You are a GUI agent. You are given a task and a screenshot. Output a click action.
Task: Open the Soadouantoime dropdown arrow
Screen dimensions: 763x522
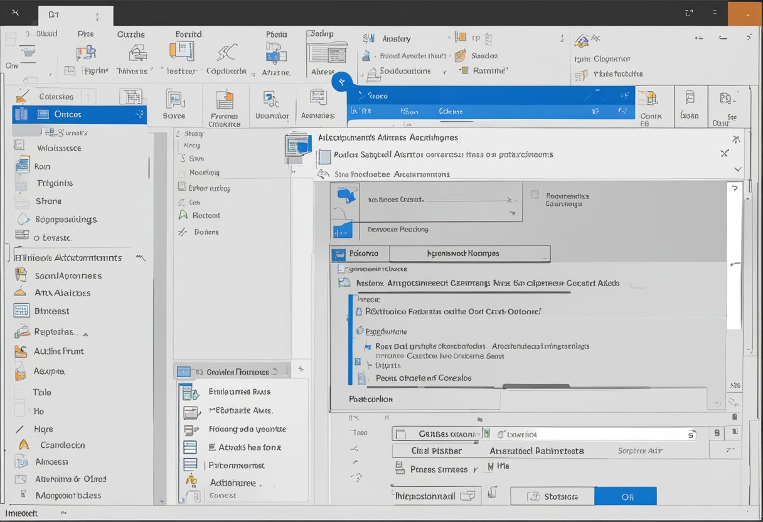(x=445, y=72)
